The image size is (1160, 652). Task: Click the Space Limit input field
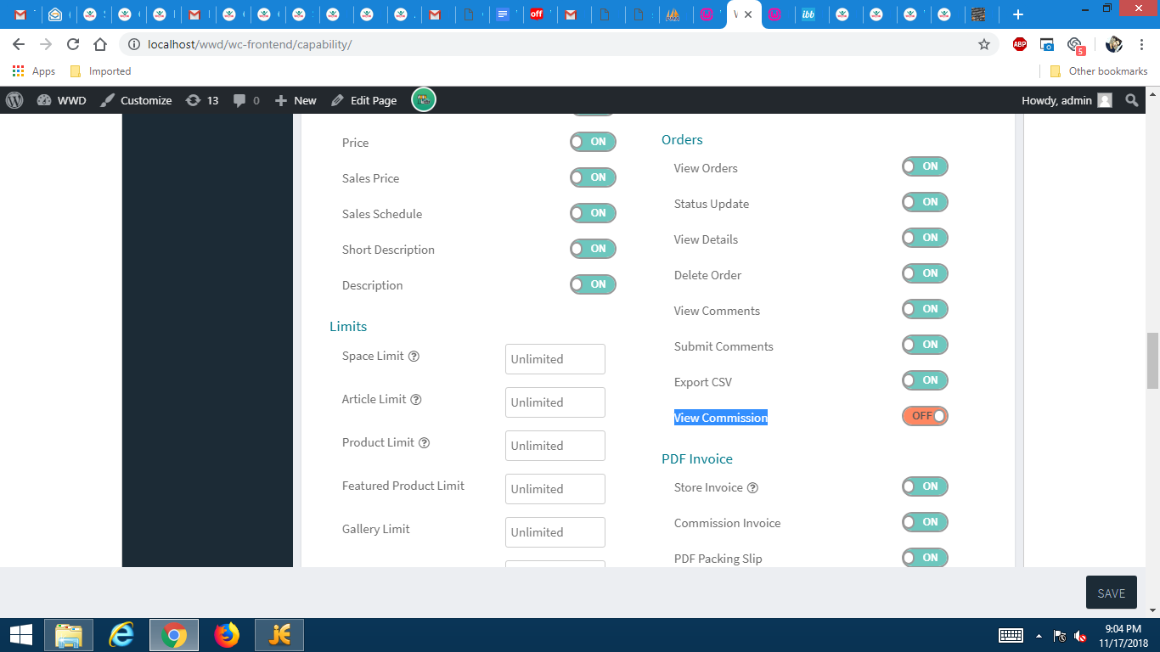(555, 359)
